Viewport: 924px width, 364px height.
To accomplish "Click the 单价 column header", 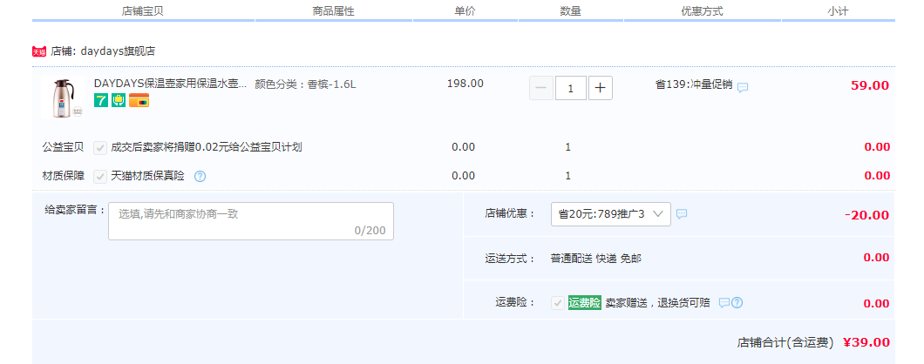I will [x=465, y=11].
